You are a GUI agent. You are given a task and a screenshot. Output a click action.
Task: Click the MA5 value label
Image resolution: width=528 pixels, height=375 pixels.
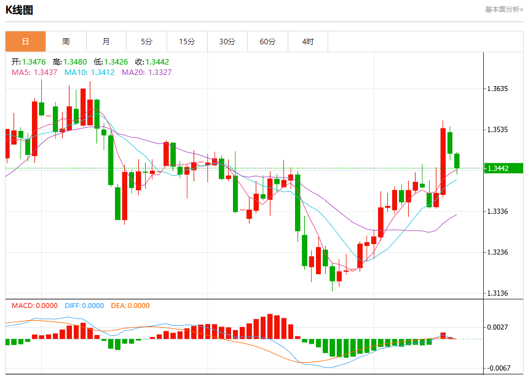[x=34, y=72]
